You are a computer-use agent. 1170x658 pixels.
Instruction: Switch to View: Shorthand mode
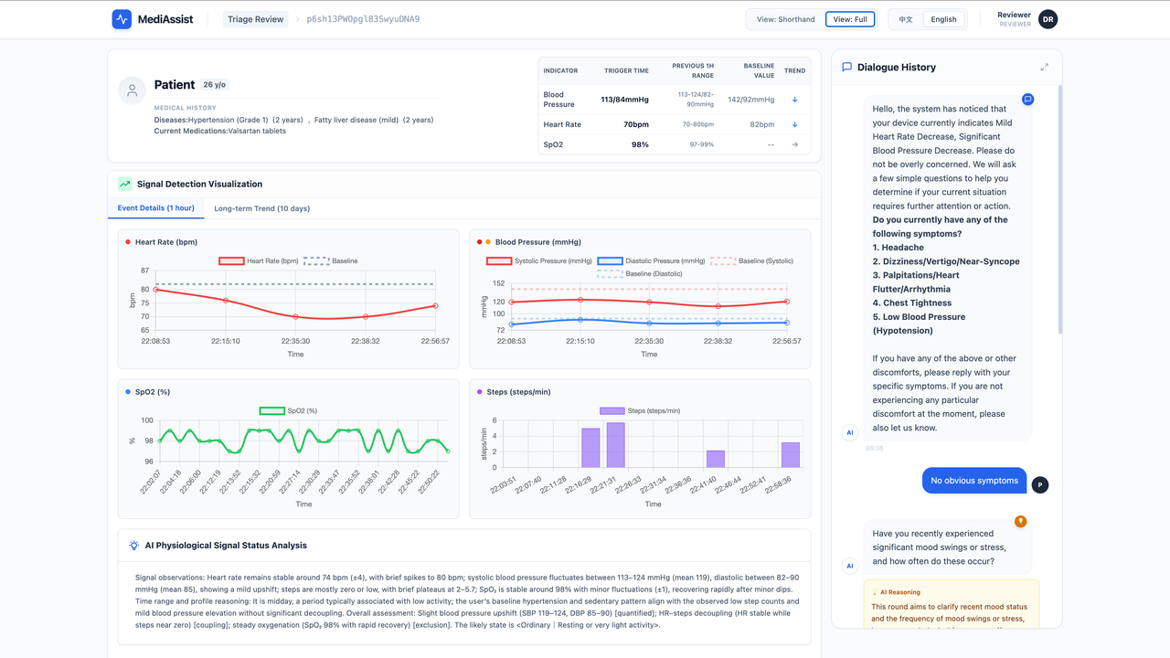point(784,18)
